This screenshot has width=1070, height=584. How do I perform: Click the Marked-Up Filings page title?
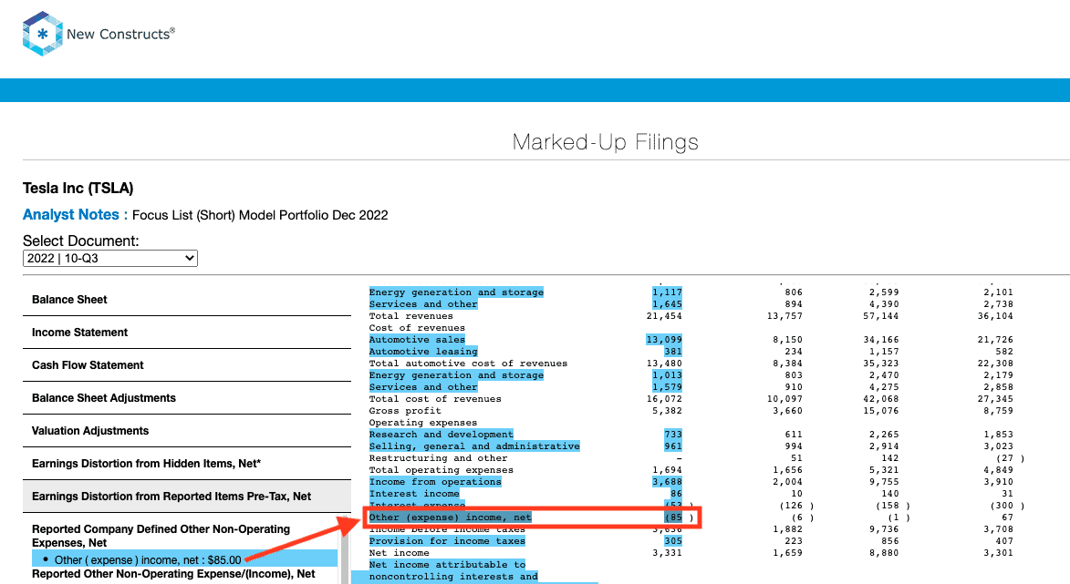606,142
